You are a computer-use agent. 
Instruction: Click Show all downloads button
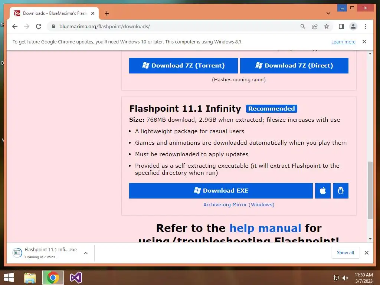tap(345, 253)
